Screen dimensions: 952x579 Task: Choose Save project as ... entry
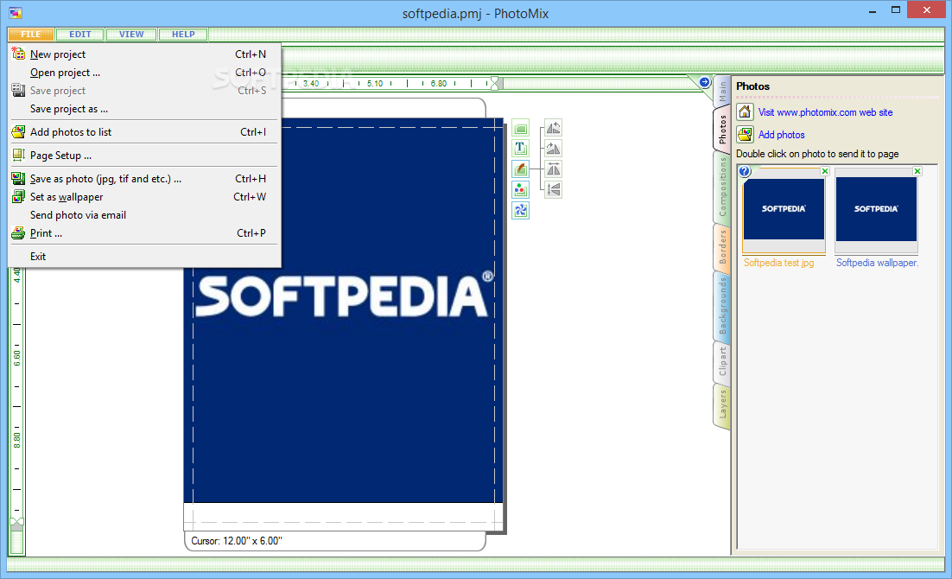[x=144, y=109]
